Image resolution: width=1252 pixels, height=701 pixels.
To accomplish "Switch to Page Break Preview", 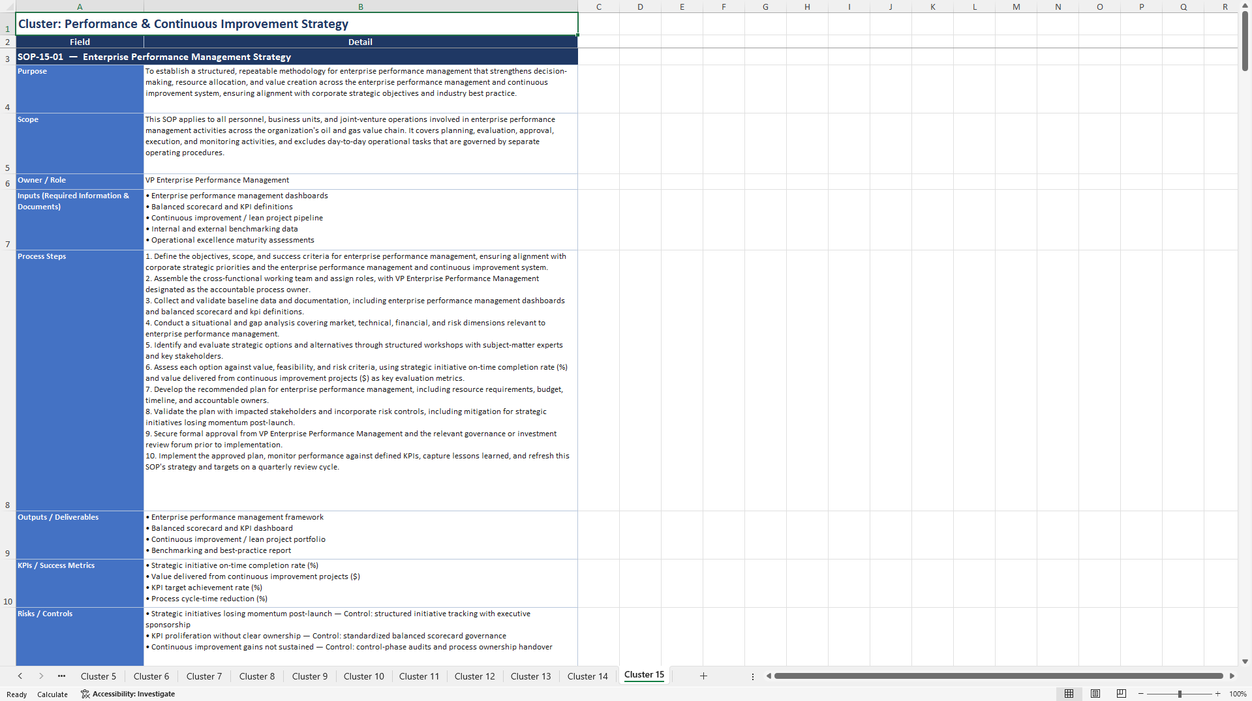I will (x=1122, y=694).
